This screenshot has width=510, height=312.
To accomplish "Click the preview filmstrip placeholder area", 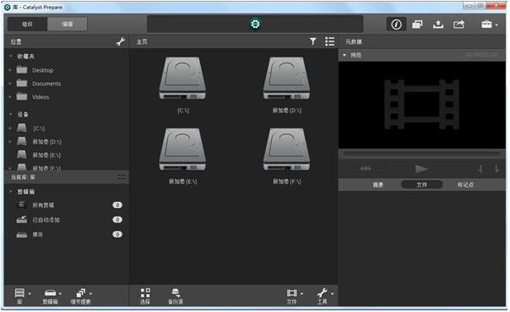I will (422, 105).
